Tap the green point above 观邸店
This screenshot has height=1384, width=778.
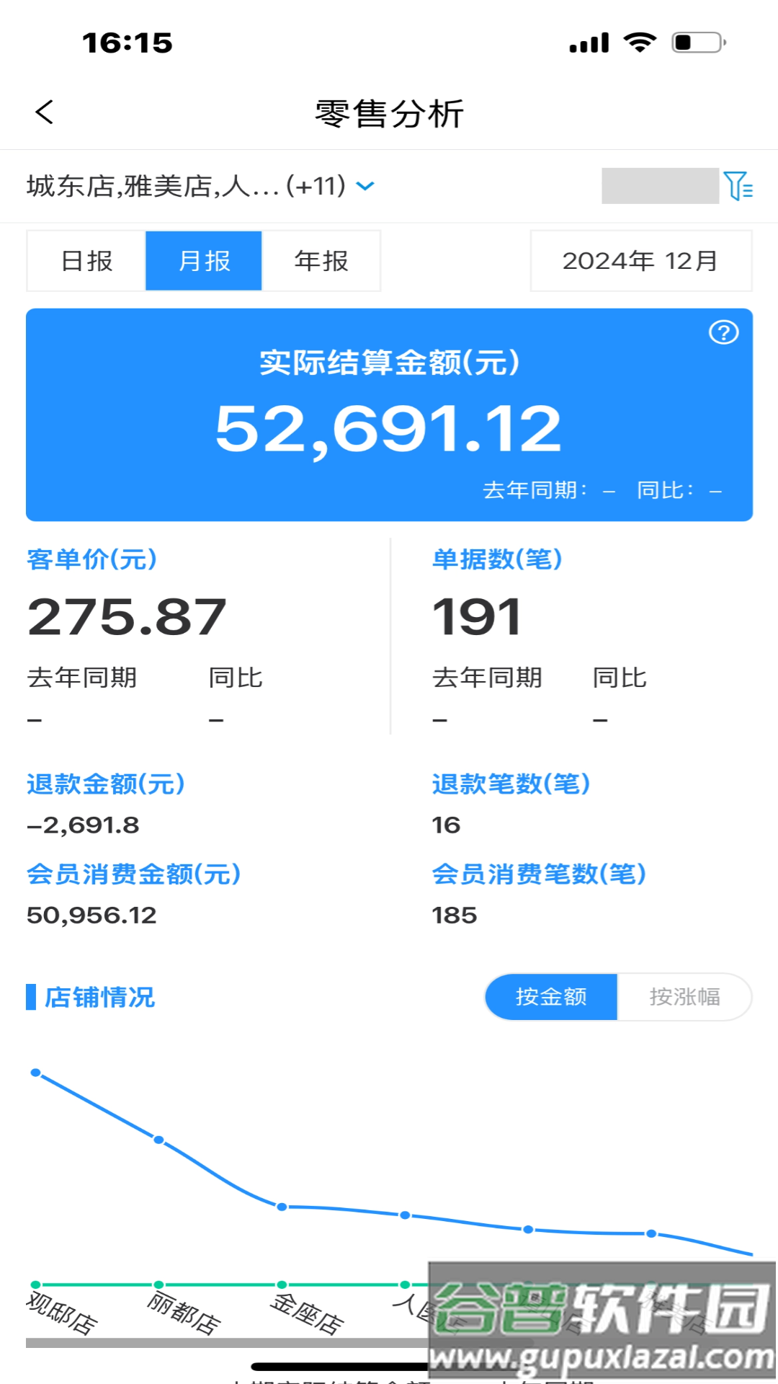point(35,1285)
